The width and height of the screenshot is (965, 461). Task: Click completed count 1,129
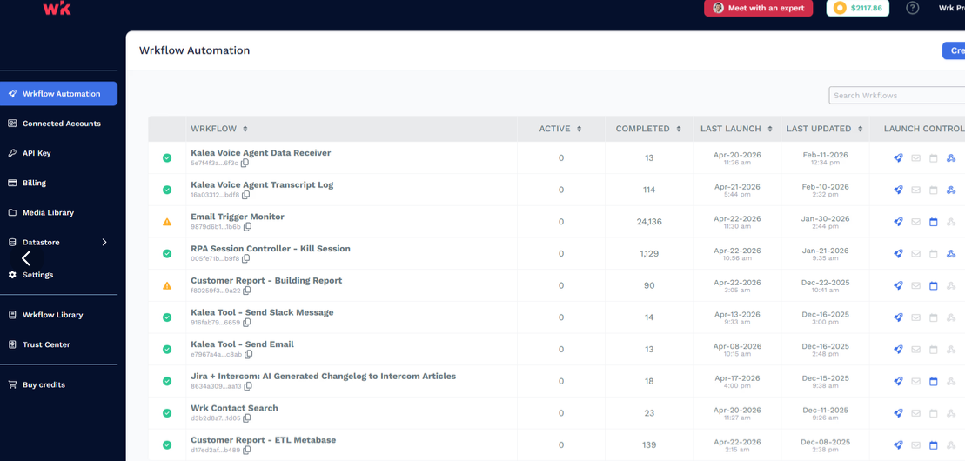point(649,254)
